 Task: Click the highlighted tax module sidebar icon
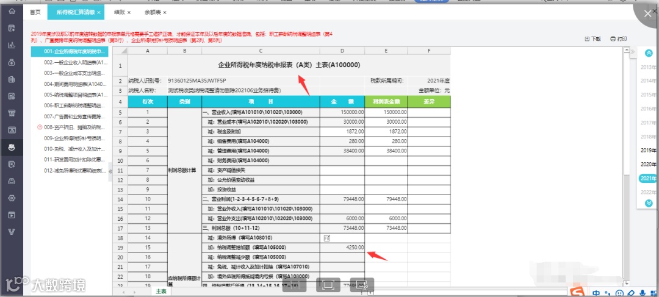coord(12,147)
